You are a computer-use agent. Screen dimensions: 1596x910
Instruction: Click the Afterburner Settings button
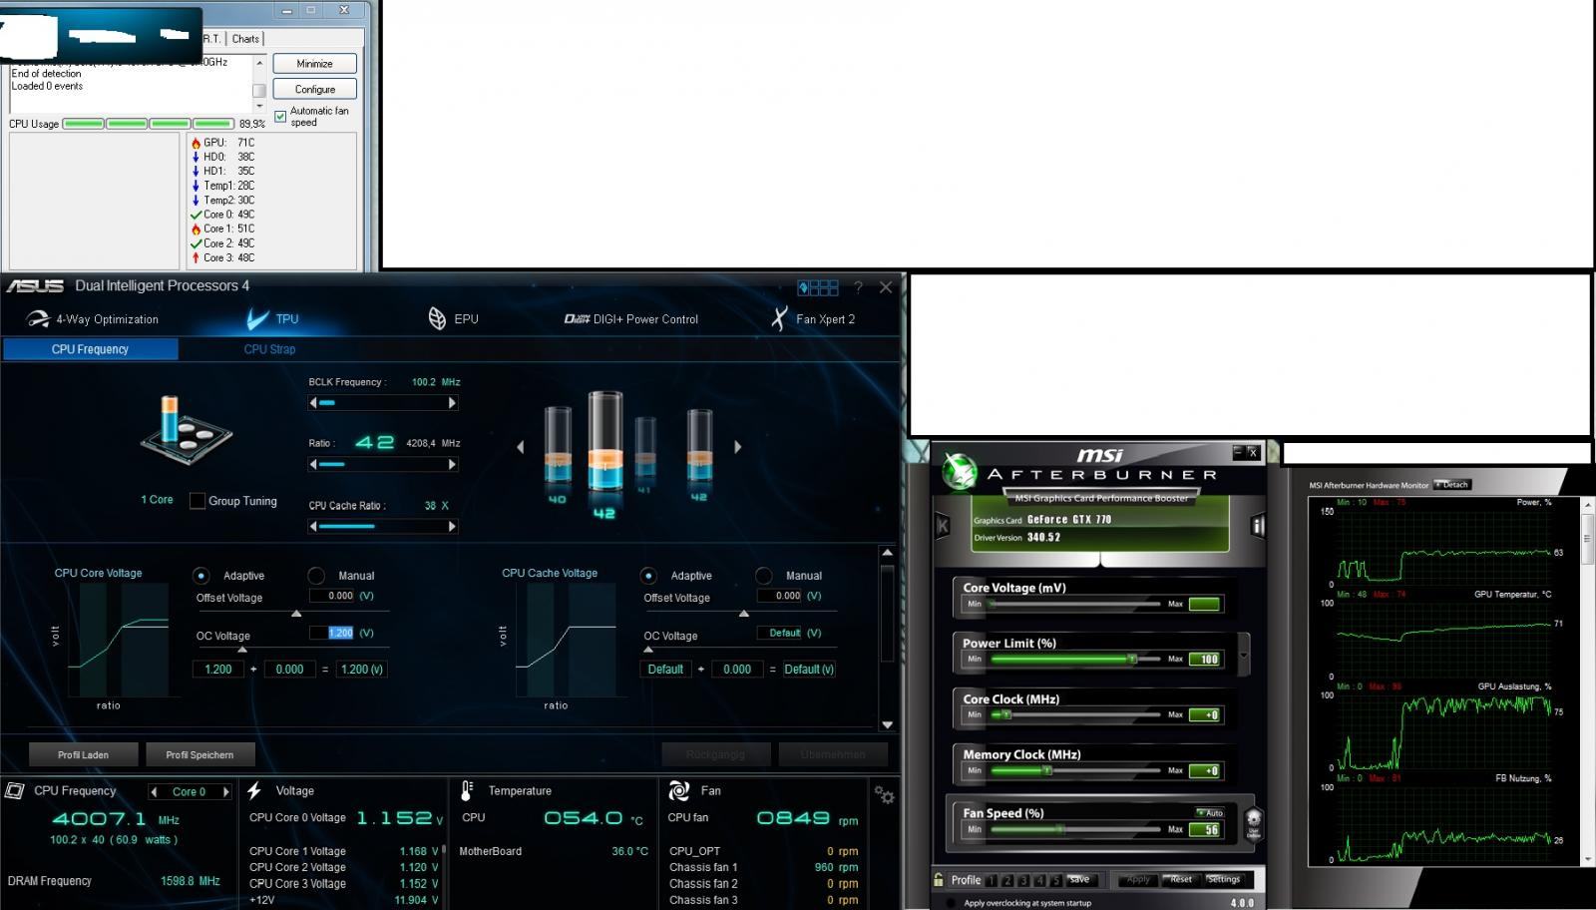coord(1224,880)
